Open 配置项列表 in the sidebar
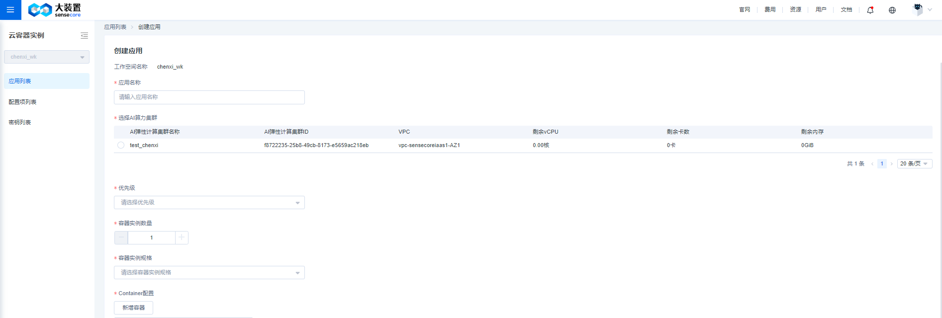This screenshot has height=318, width=942. coord(22,102)
